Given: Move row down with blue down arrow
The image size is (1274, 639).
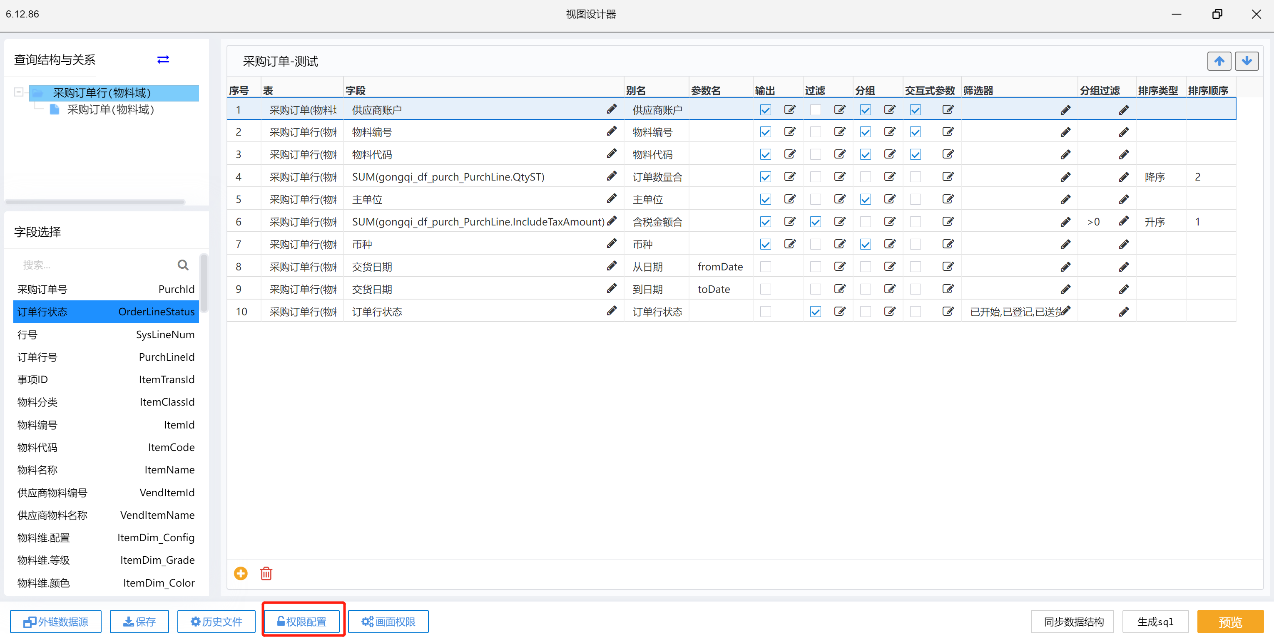Looking at the screenshot, I should 1247,61.
